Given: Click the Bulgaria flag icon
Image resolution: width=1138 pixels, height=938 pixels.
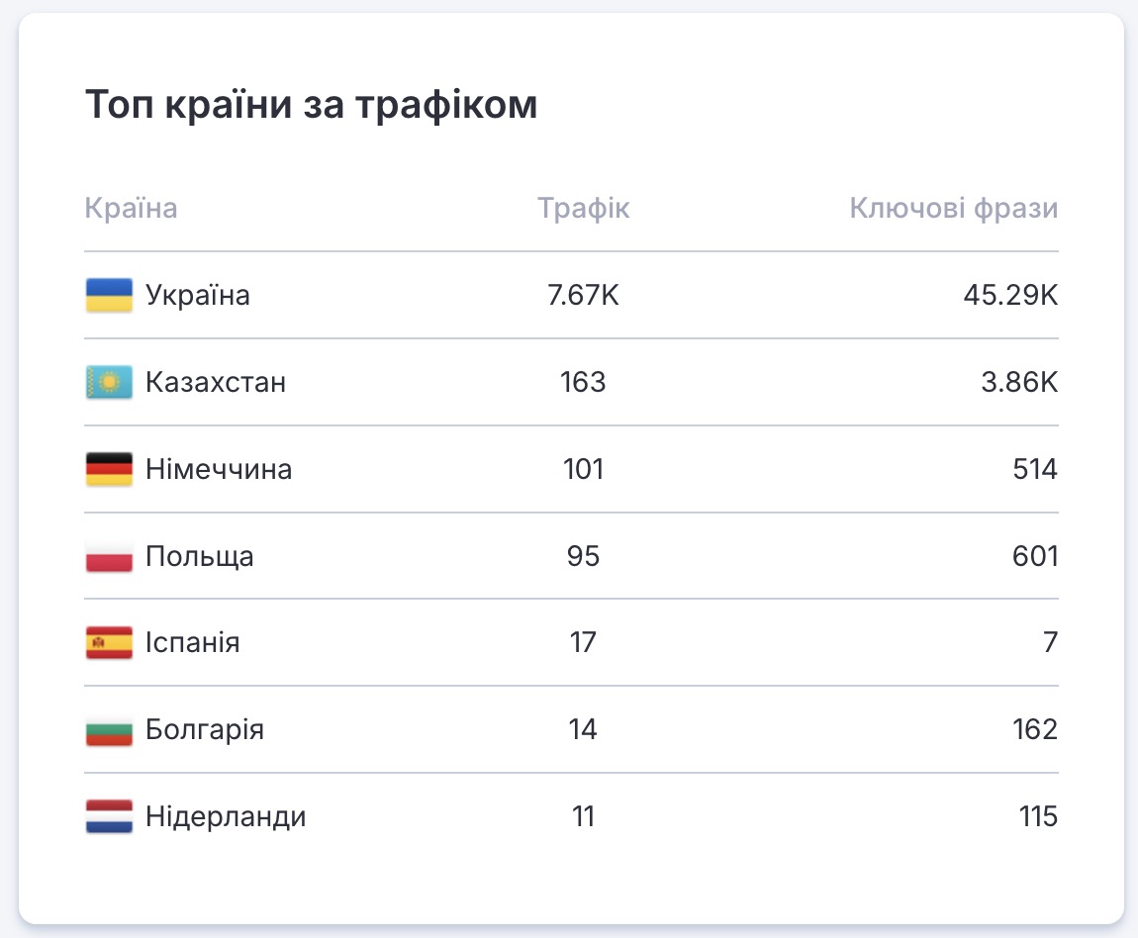Looking at the screenshot, I should pos(109,730).
